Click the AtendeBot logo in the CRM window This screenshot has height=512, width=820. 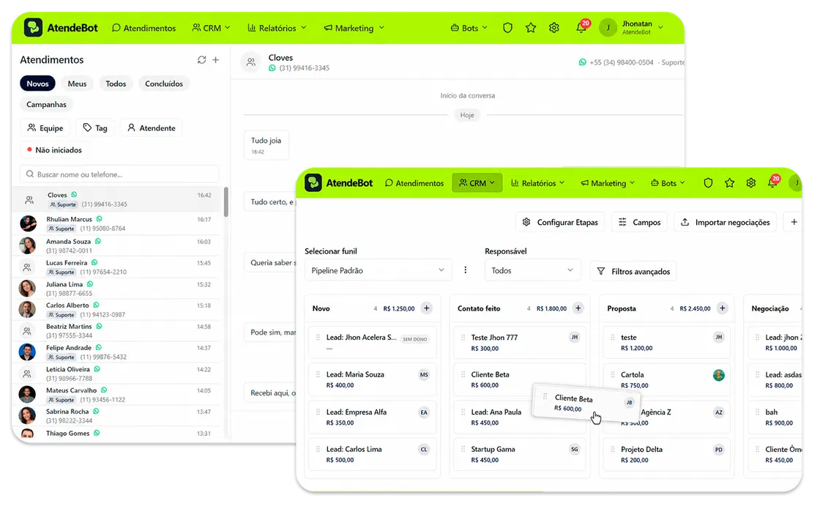[x=339, y=182]
